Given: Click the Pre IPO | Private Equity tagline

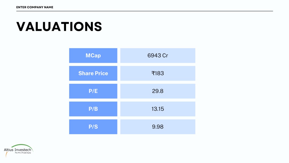Looking at the screenshot, I should click(23, 153).
